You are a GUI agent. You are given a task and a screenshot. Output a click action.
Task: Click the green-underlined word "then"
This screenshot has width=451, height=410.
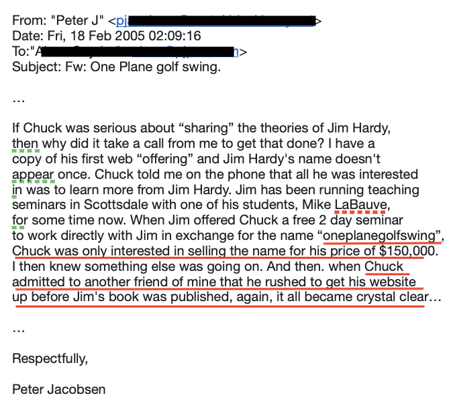click(x=25, y=143)
